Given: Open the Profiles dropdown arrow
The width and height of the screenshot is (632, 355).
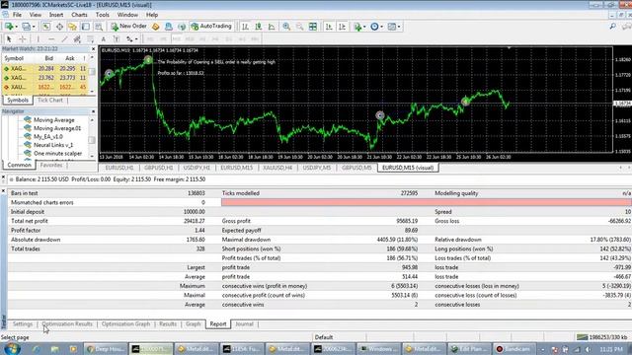Looking at the screenshot, I should pos(34,27).
